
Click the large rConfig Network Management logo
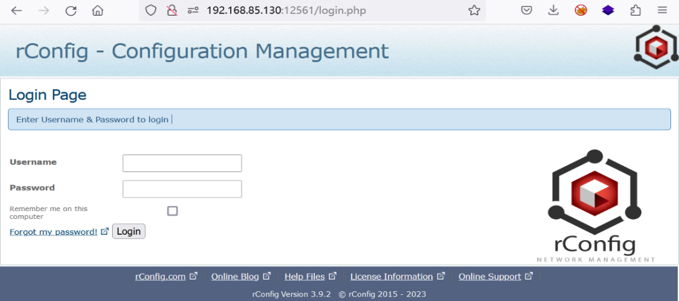(x=595, y=206)
